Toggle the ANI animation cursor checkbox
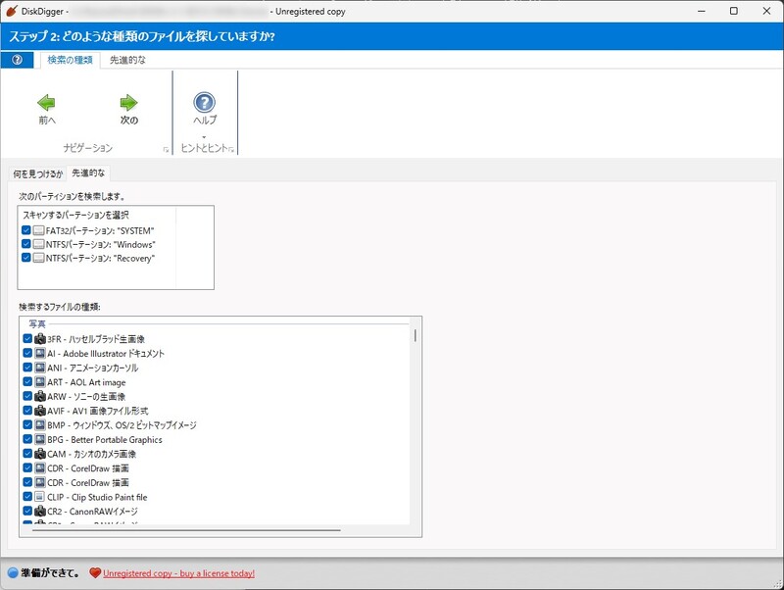The width and height of the screenshot is (784, 590). (x=28, y=368)
